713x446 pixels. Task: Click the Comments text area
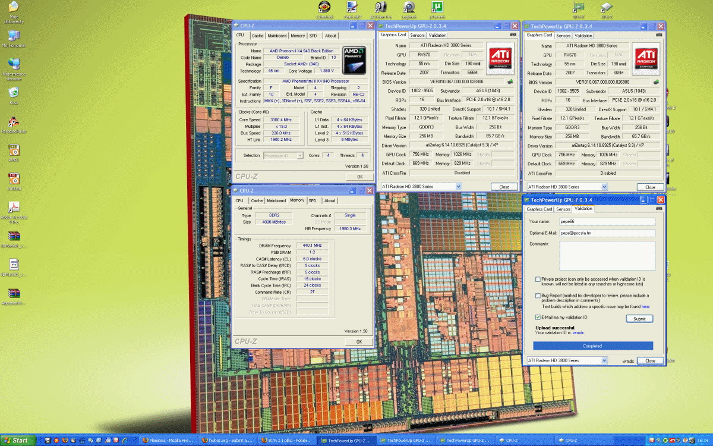coord(607,256)
